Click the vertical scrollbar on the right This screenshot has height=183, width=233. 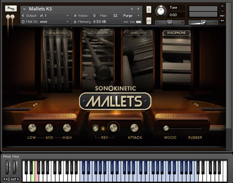(x=228, y=65)
